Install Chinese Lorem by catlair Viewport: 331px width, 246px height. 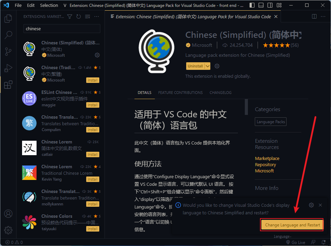pyautogui.click(x=93, y=154)
